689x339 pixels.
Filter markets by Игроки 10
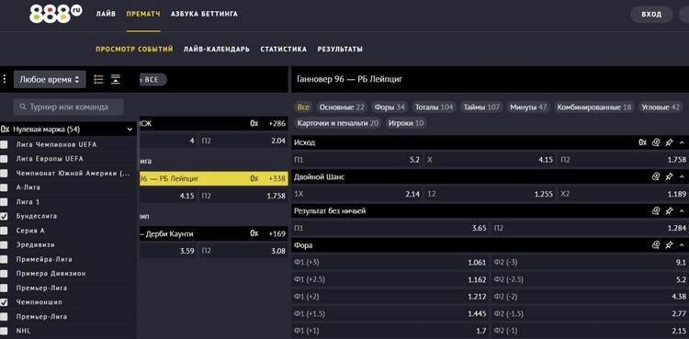406,123
